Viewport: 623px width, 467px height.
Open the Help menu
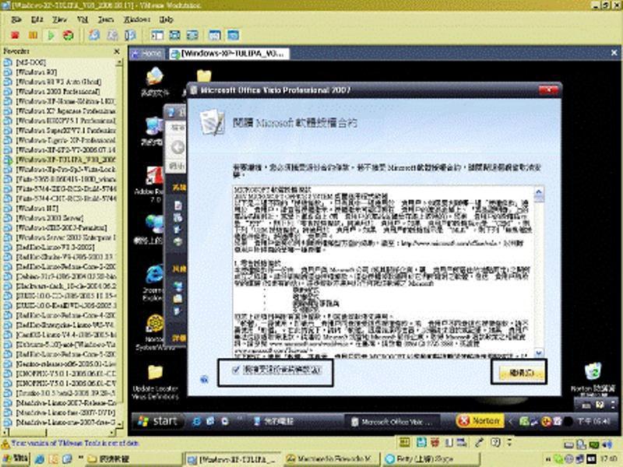click(x=166, y=19)
